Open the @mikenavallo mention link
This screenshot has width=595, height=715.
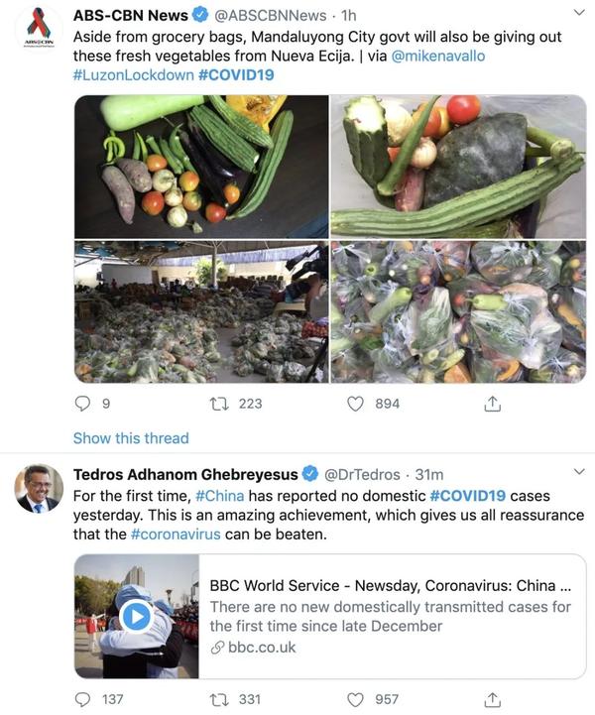click(438, 57)
